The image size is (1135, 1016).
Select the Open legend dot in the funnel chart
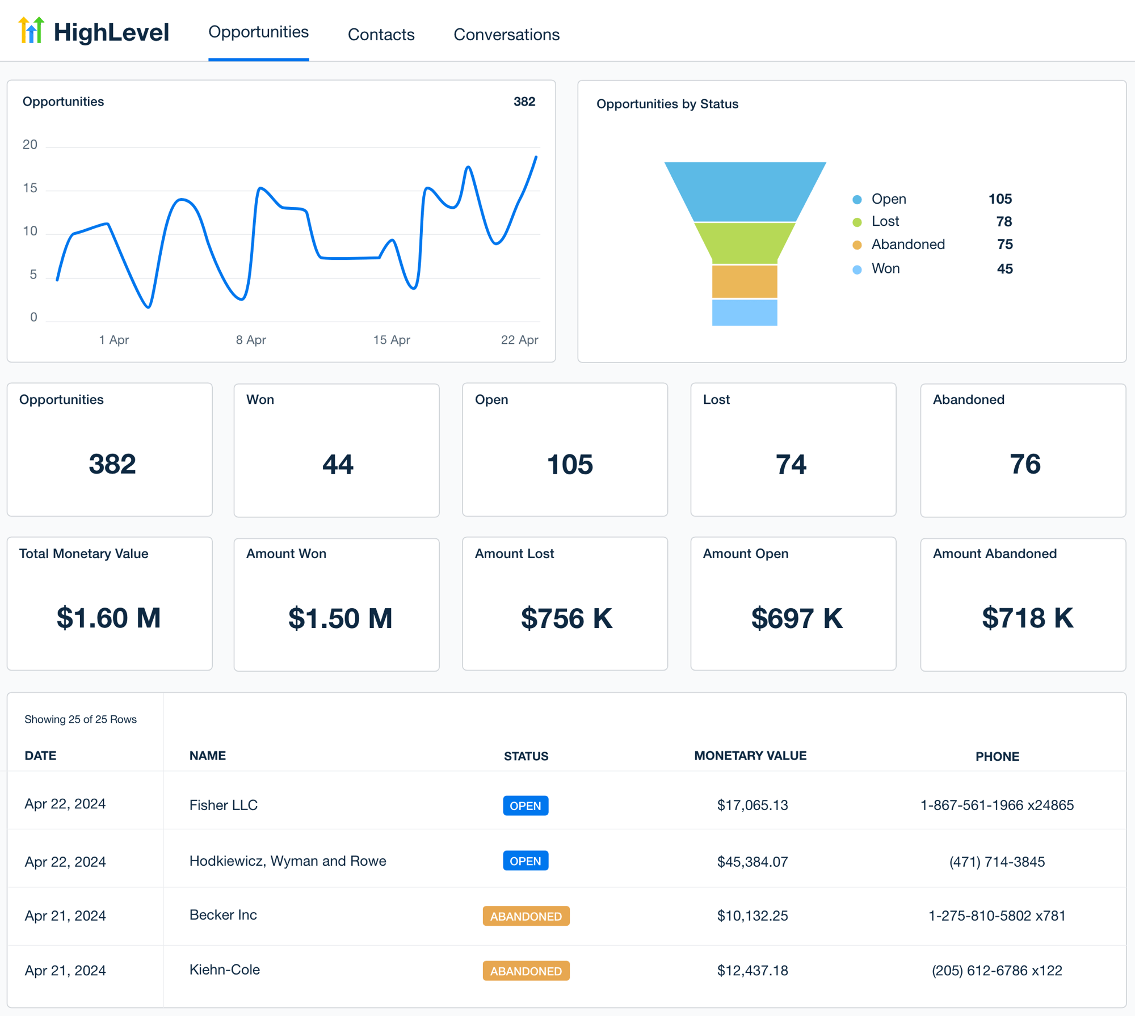coord(856,199)
